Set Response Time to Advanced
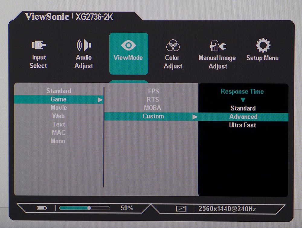This screenshot has height=228, width=302. coord(243,117)
